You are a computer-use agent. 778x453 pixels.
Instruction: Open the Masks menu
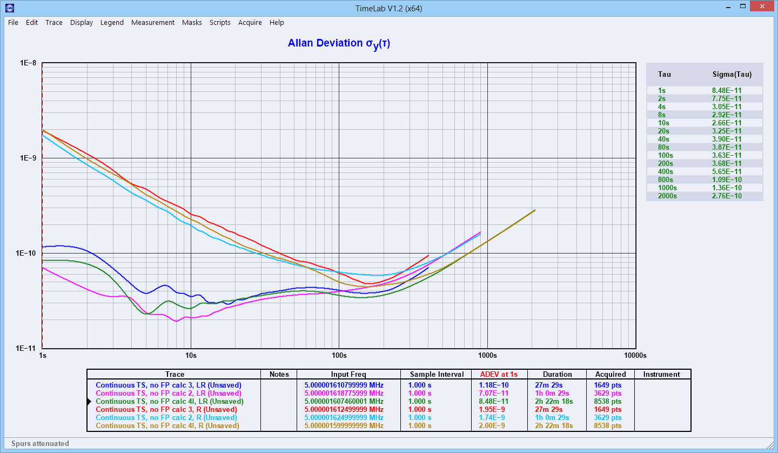(192, 23)
